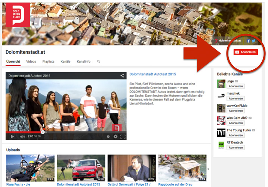
Task: Mute the video with the speaker icon
Action: (x=22, y=137)
